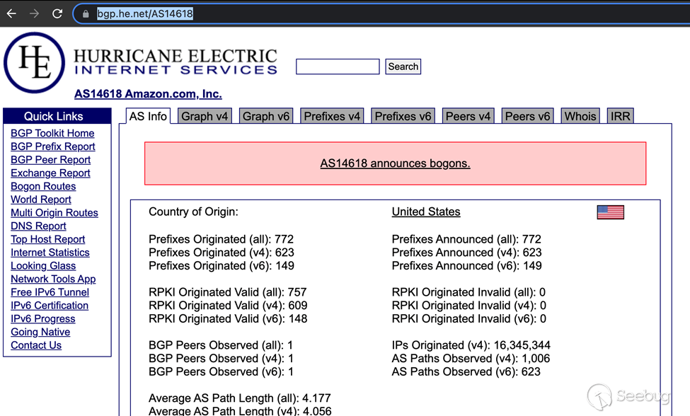690x416 pixels.
Task: Switch to the AS Info tab
Action: [x=148, y=116]
